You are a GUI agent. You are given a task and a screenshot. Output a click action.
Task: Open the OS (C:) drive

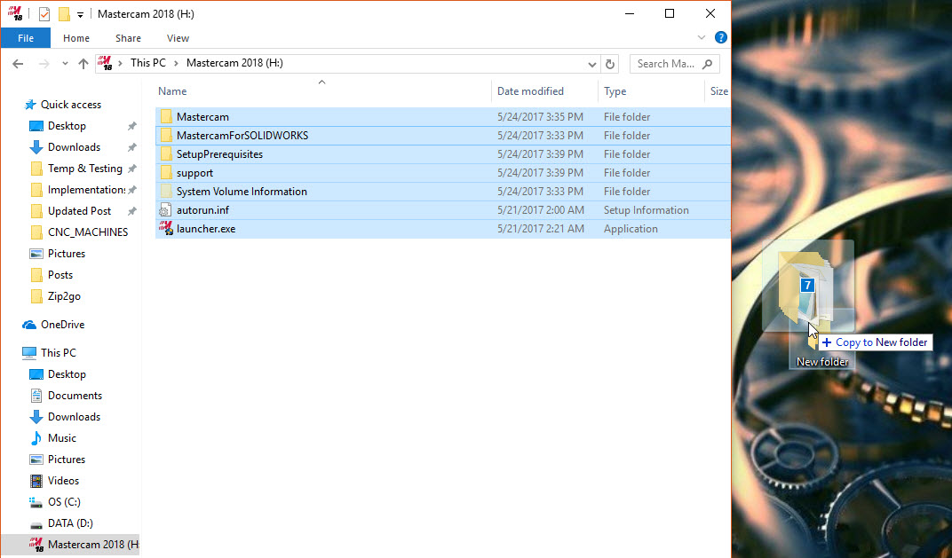point(64,501)
